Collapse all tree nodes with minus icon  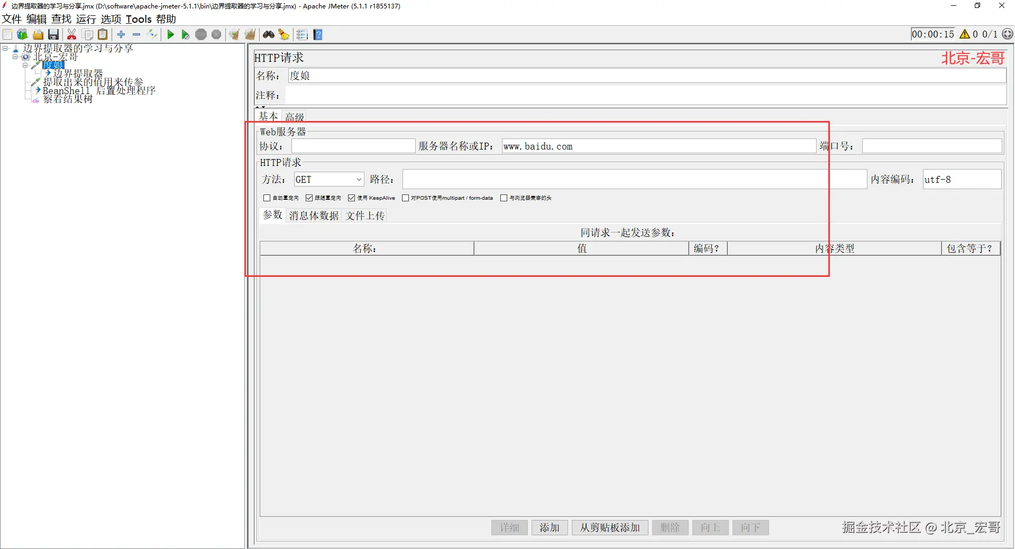tap(136, 35)
